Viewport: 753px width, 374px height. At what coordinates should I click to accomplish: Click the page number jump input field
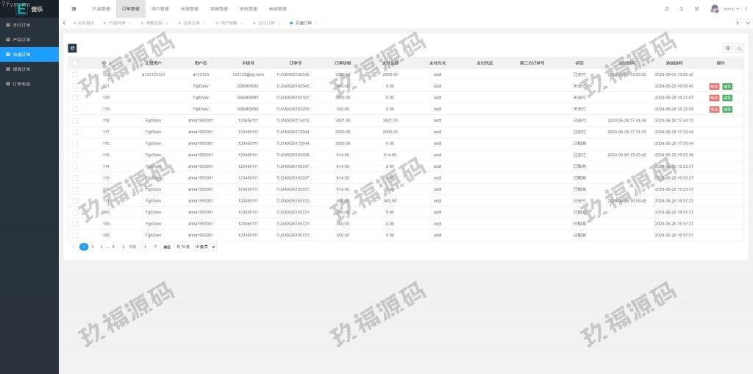[145, 247]
